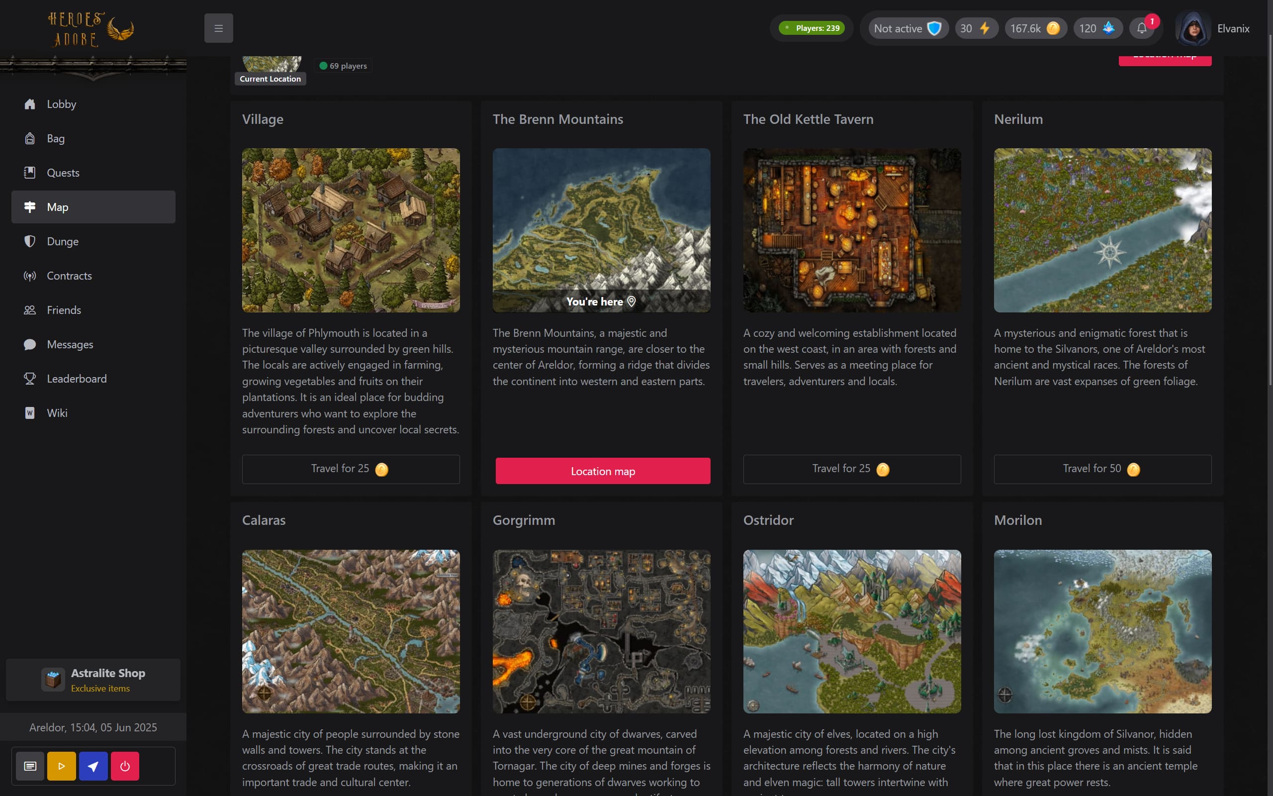
Task: Click the Morilon card title
Action: click(x=1018, y=520)
